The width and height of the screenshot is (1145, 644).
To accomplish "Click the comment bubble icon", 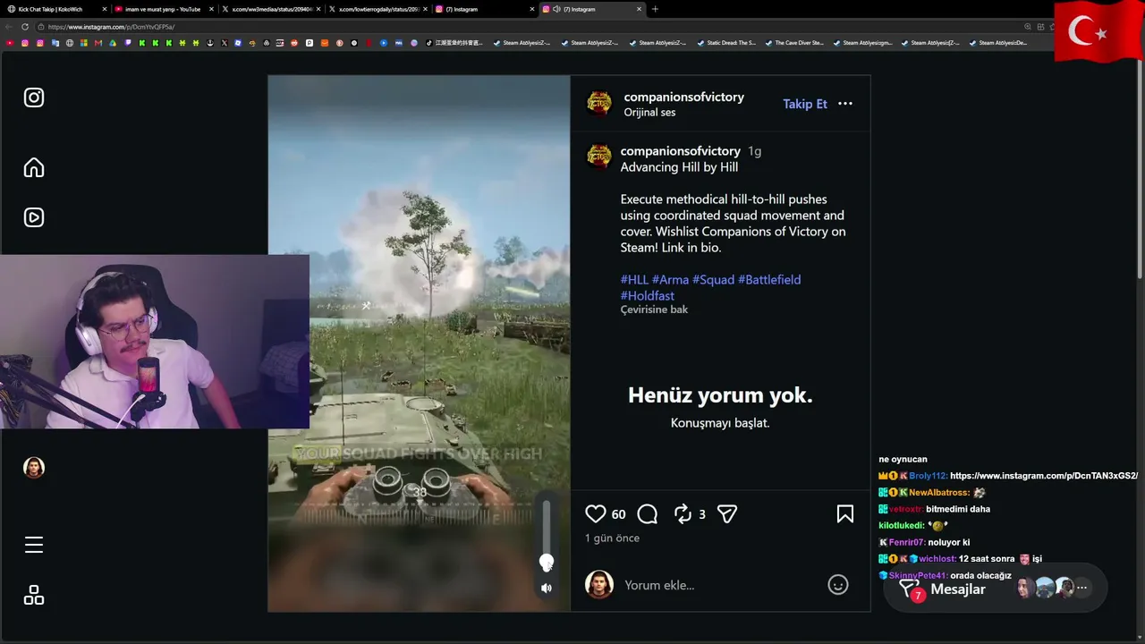I will [x=648, y=513].
